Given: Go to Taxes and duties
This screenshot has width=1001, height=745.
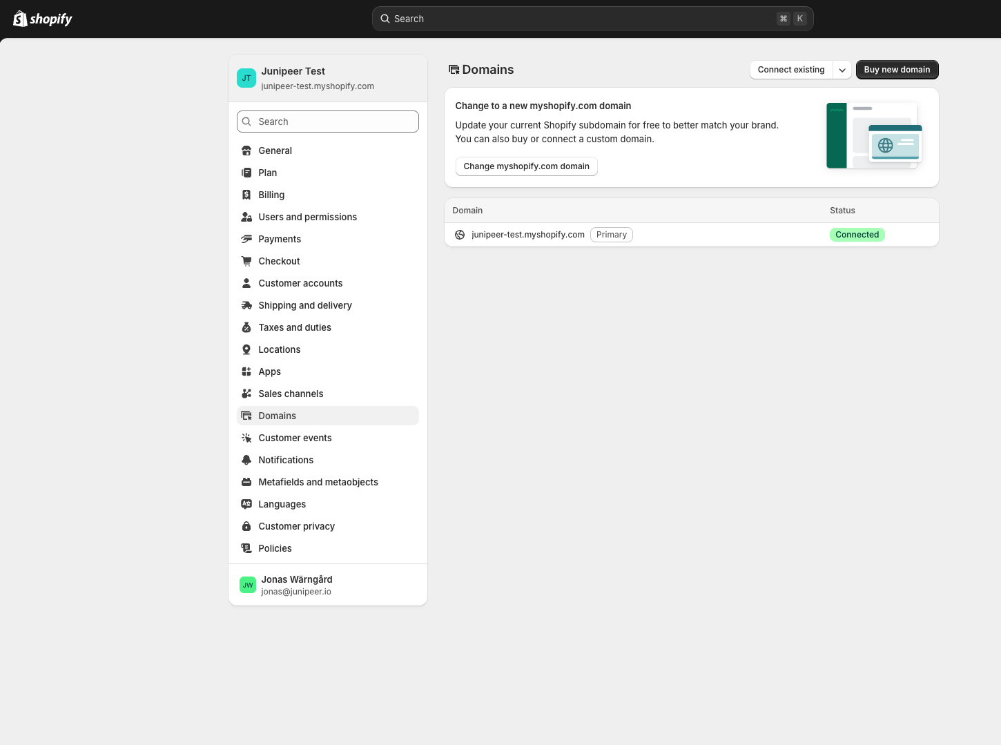Looking at the screenshot, I should [x=328, y=327].
